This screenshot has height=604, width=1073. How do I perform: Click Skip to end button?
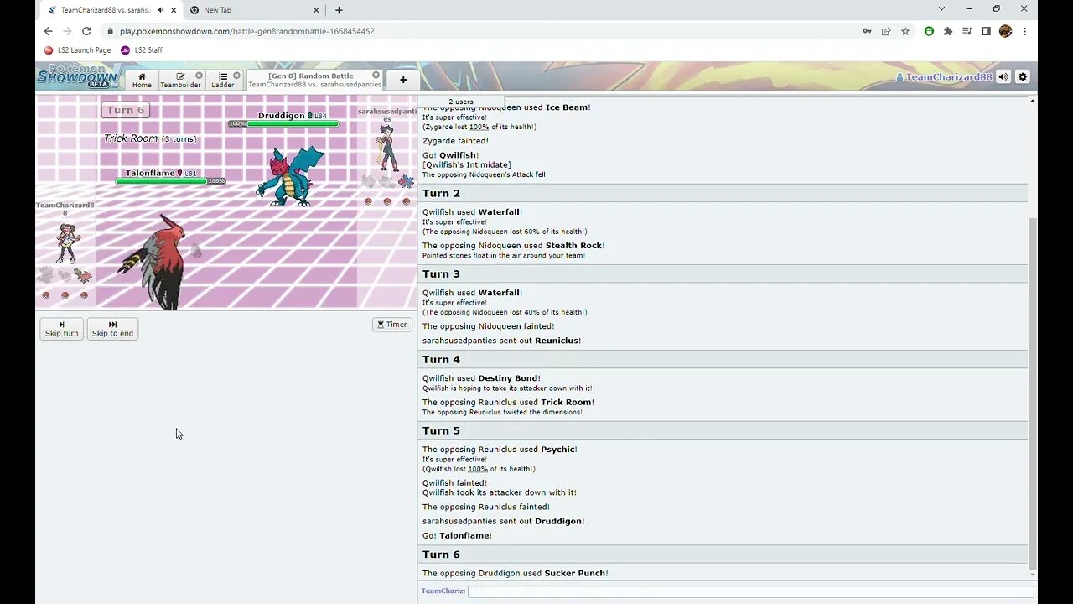(112, 329)
